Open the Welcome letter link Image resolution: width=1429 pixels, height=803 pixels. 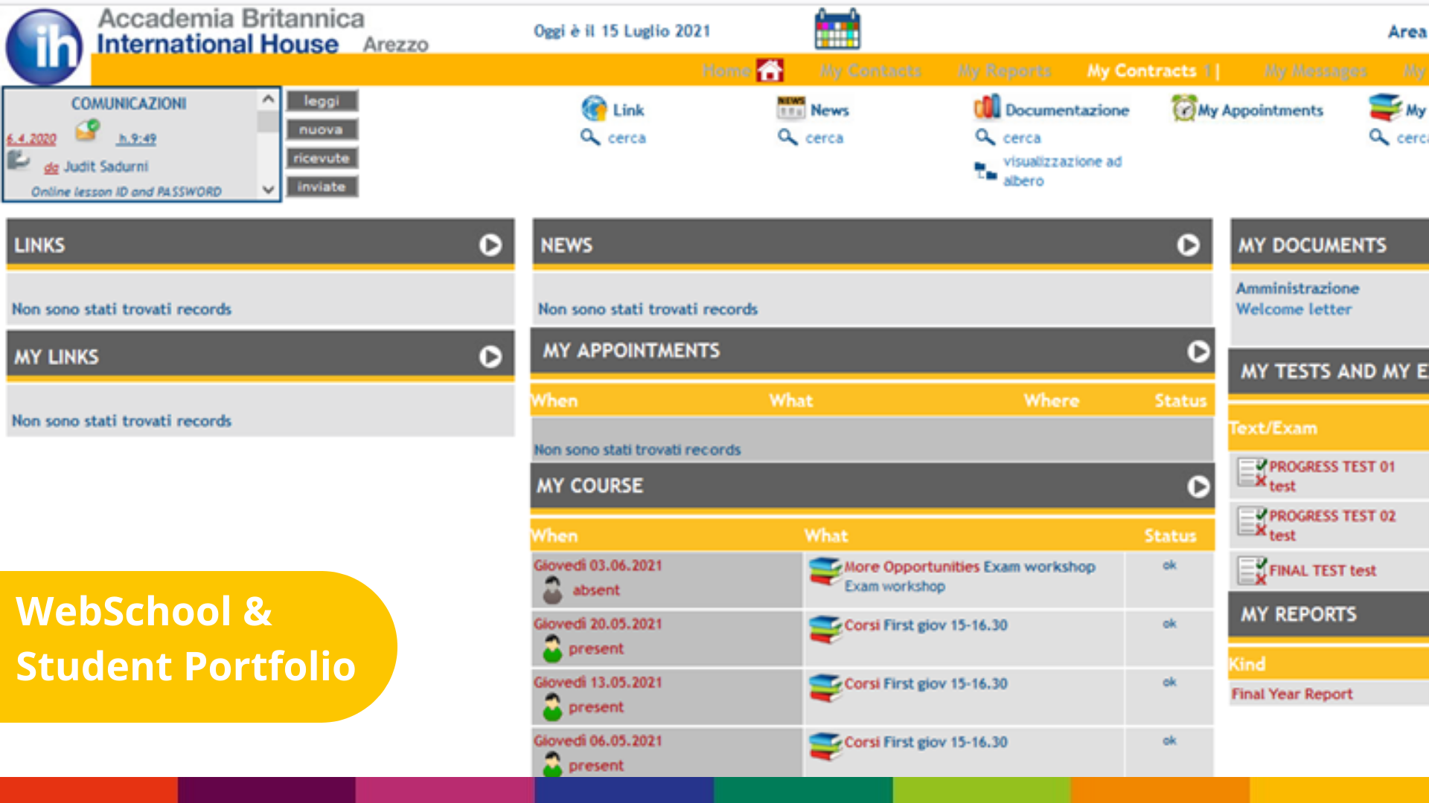click(x=1294, y=309)
